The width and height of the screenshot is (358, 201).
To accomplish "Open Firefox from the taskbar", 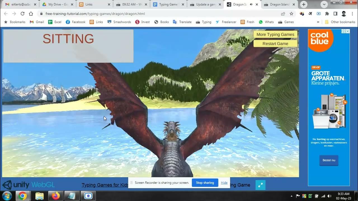I will coord(56,196).
